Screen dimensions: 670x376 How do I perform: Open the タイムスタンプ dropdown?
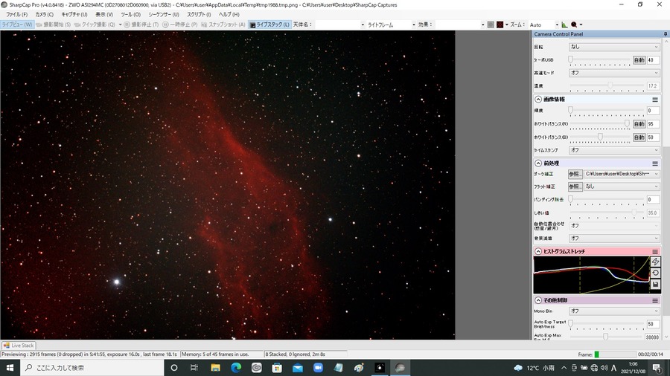click(614, 150)
